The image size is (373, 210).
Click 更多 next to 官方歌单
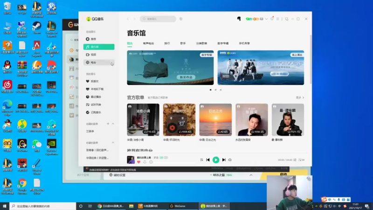(300, 98)
